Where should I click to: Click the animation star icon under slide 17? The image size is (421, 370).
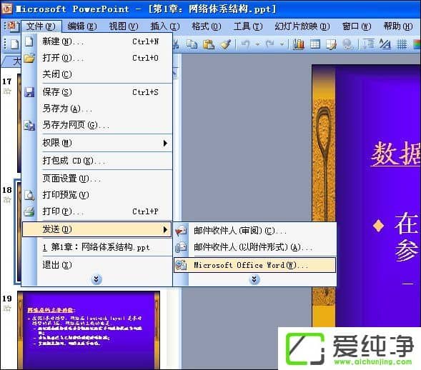[7, 91]
